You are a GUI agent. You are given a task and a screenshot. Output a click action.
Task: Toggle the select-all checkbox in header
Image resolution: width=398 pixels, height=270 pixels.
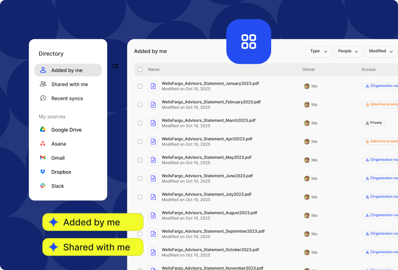coord(140,70)
